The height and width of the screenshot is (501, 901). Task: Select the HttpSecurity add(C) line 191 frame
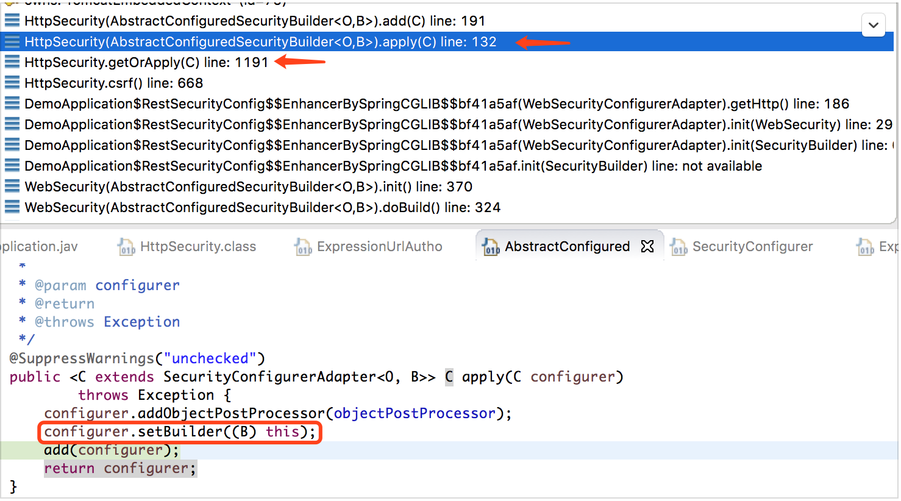coord(255,21)
